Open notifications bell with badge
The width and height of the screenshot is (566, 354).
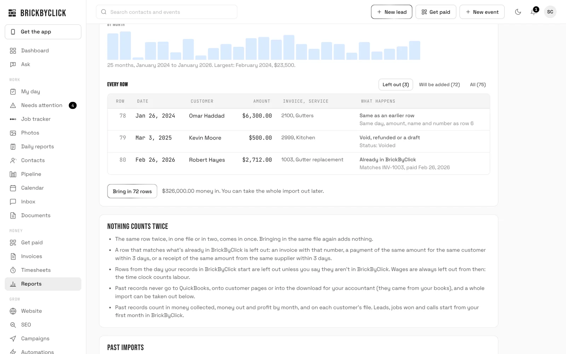tap(534, 12)
